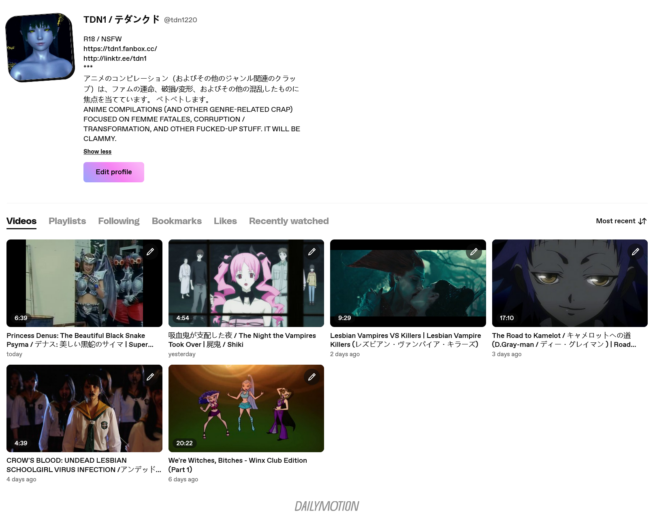This screenshot has height=515, width=655.
Task: Edit the CROW'S BLOOD video pencil icon
Action: 150,377
